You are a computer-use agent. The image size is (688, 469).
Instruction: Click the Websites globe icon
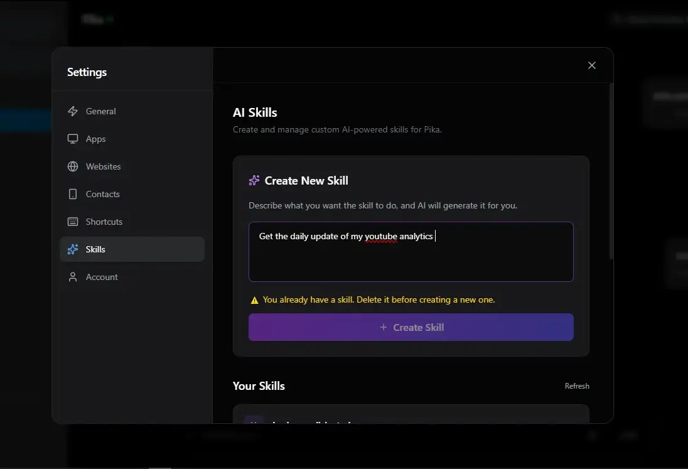(x=73, y=166)
